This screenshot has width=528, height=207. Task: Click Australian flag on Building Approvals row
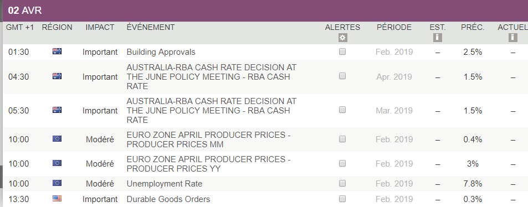[x=57, y=51]
